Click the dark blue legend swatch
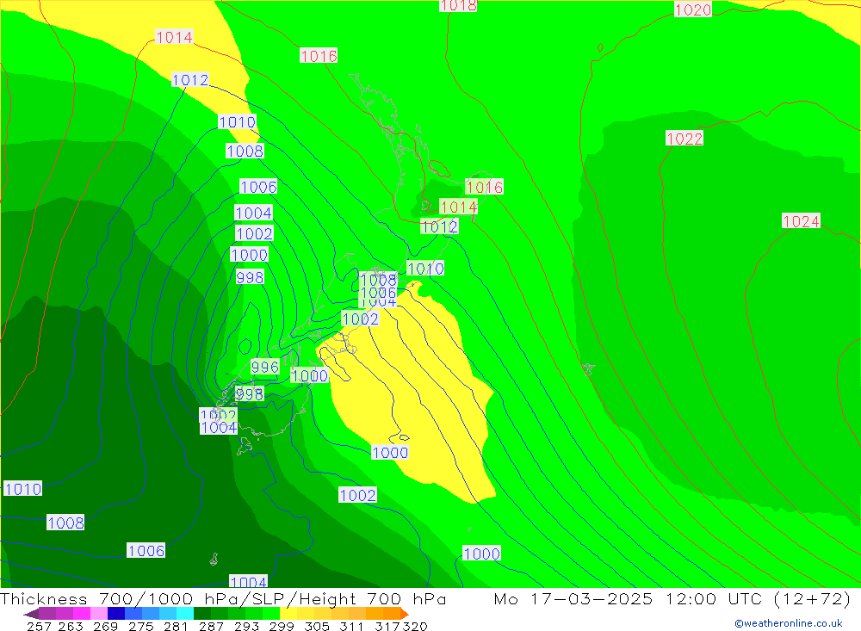This screenshot has height=631, width=861. click(116, 614)
